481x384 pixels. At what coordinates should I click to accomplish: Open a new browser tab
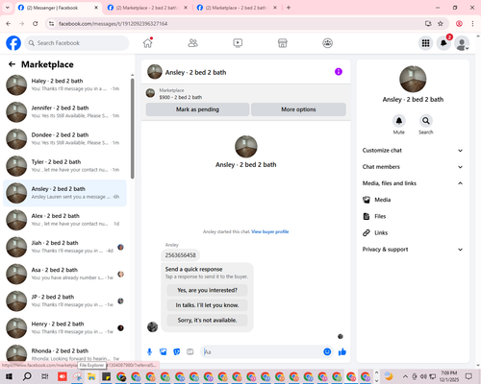[289, 8]
